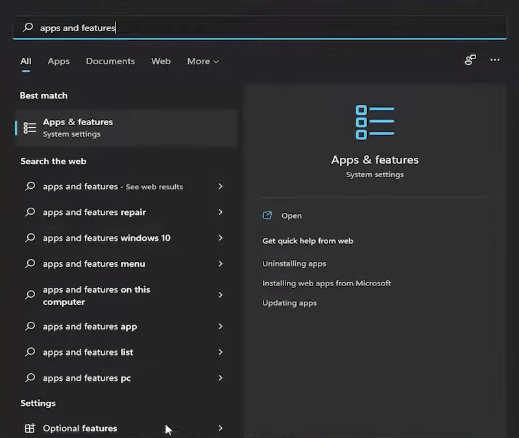The width and height of the screenshot is (519, 438).
Task: Open the More filter dropdown
Action: (203, 61)
